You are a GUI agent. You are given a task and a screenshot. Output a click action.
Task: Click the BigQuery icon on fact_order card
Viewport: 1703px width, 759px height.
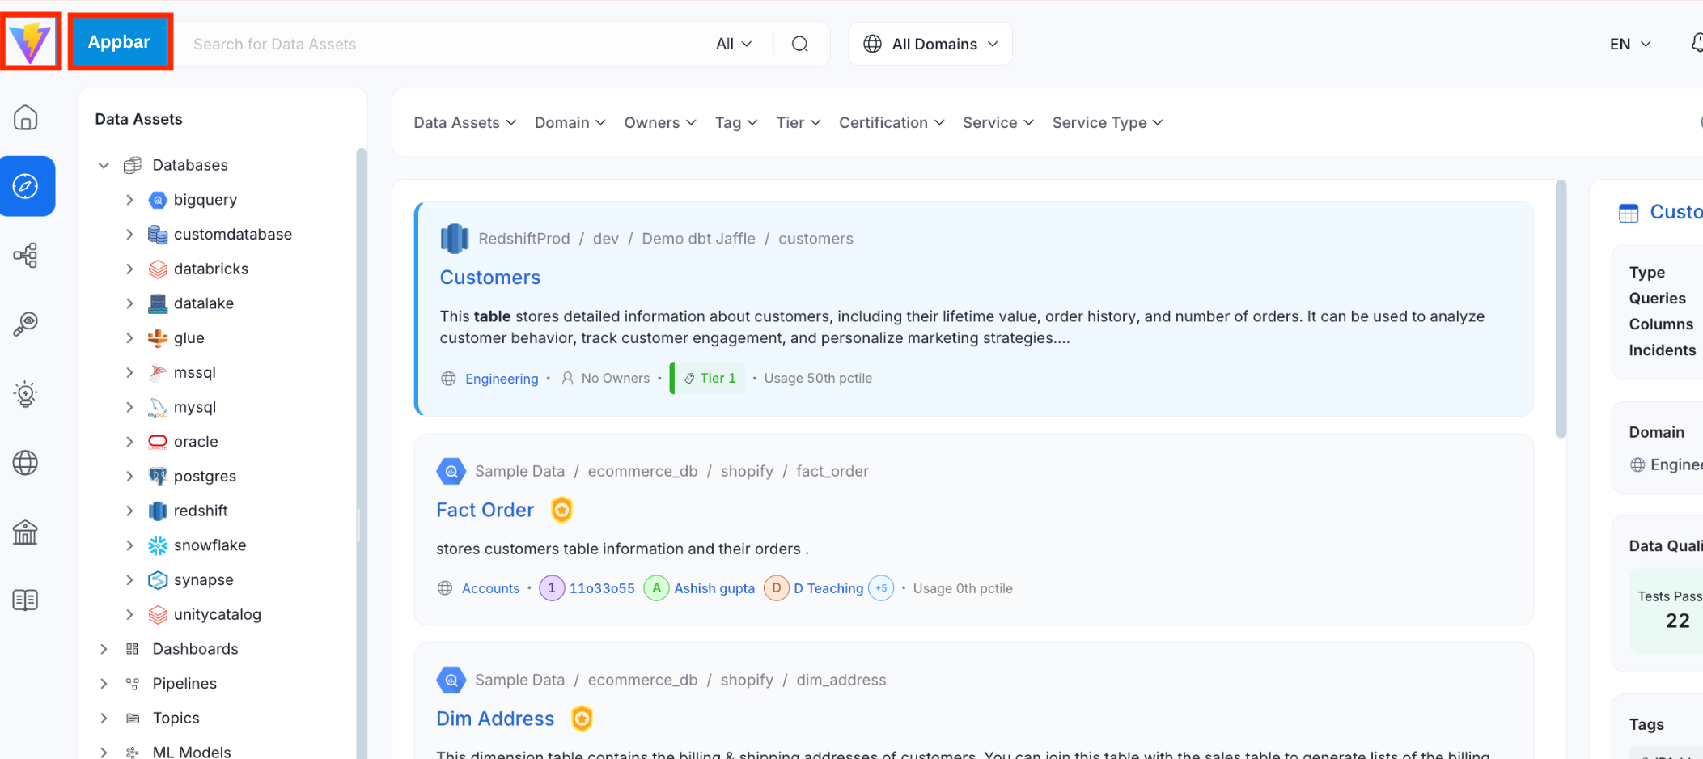tap(451, 471)
